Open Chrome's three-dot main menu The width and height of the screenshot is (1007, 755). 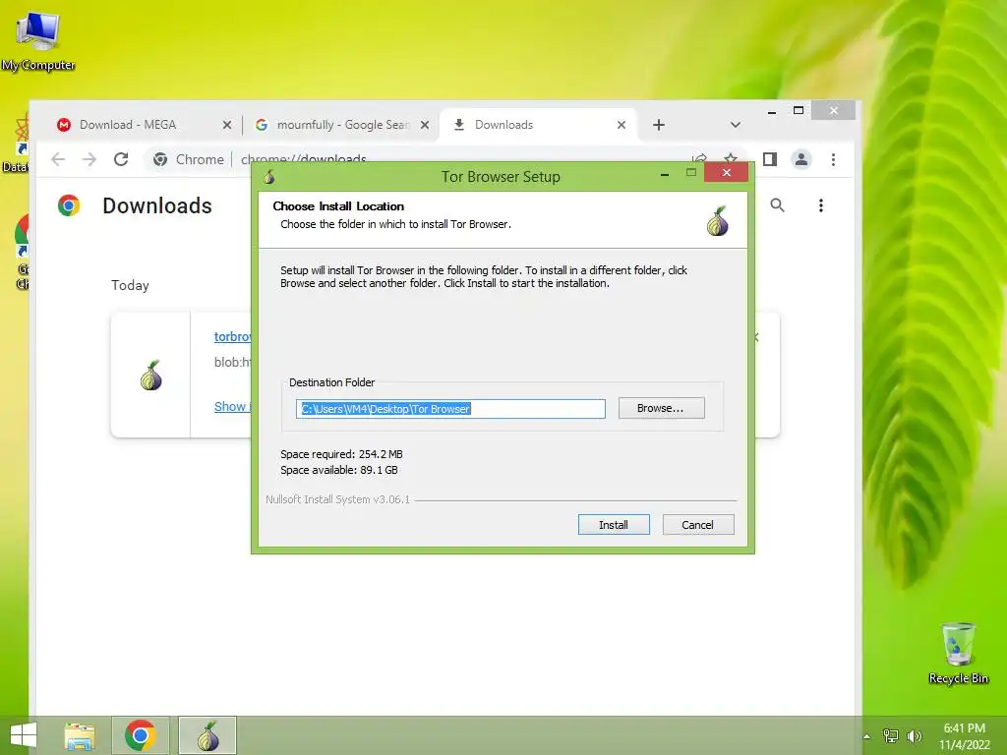(x=833, y=159)
